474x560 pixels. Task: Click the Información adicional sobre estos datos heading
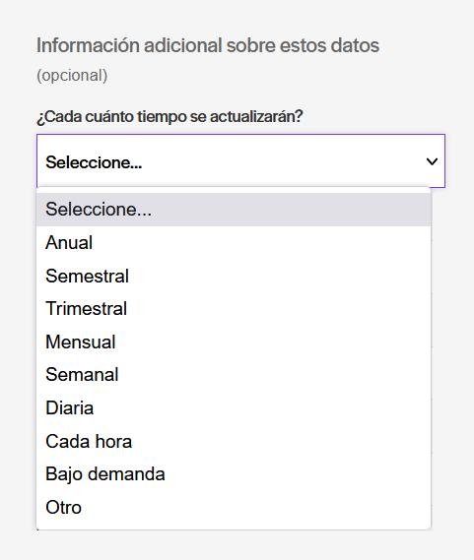pos(208,45)
